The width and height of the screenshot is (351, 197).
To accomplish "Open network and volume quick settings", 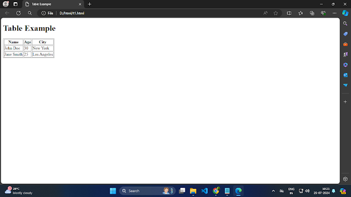I will tap(304, 191).
